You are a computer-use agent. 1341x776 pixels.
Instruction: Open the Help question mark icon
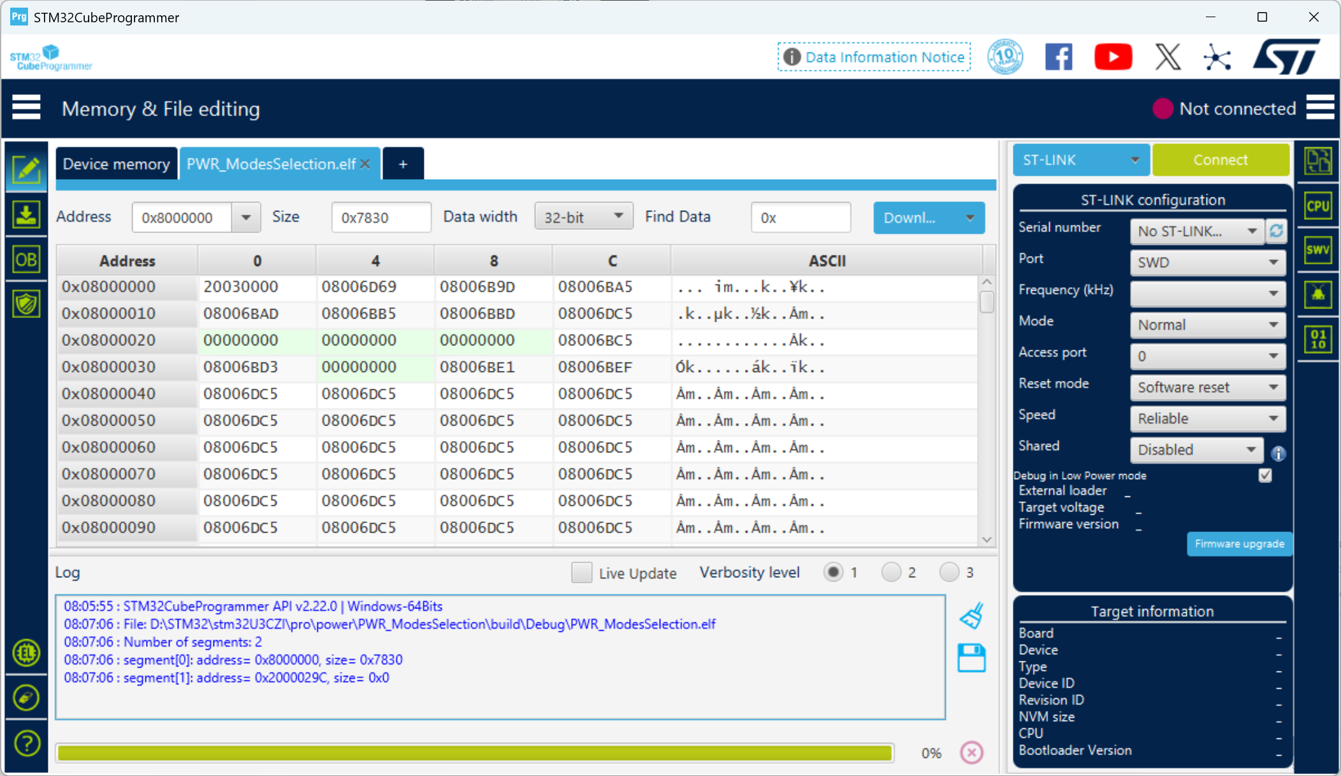point(26,743)
